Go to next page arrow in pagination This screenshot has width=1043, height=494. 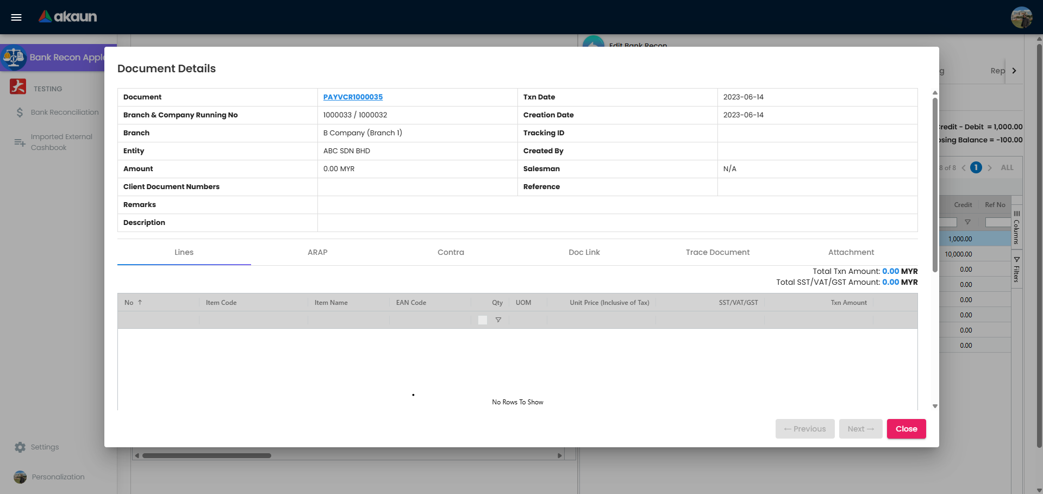pyautogui.click(x=990, y=168)
